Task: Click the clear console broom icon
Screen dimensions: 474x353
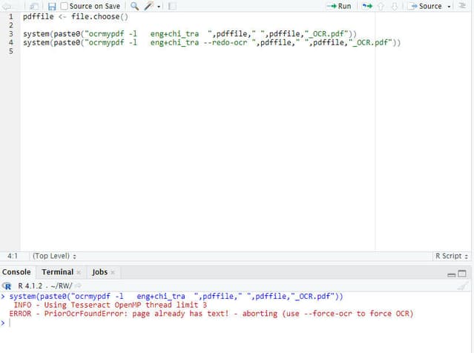Action: [x=462, y=286]
